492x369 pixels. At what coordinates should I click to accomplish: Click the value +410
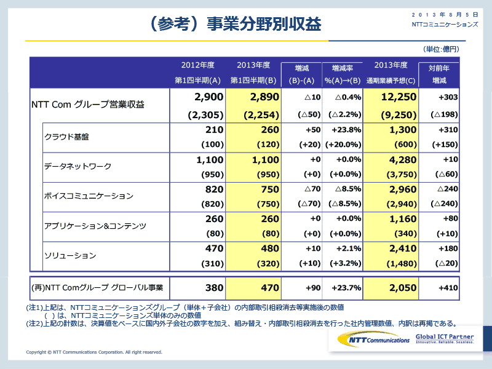448,288
